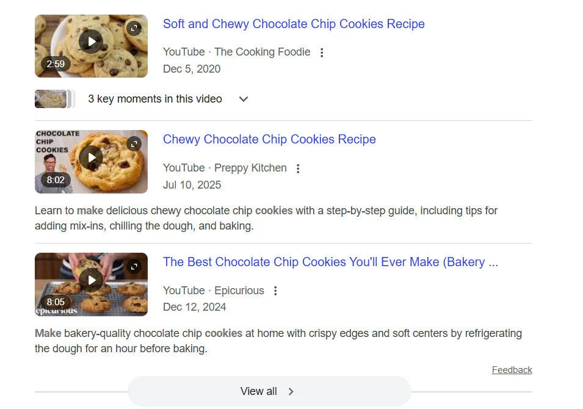Screen dimensions: 583x409
Task: Open the three-dot menu for the Preppy Kitchen result
Action: pyautogui.click(x=298, y=168)
